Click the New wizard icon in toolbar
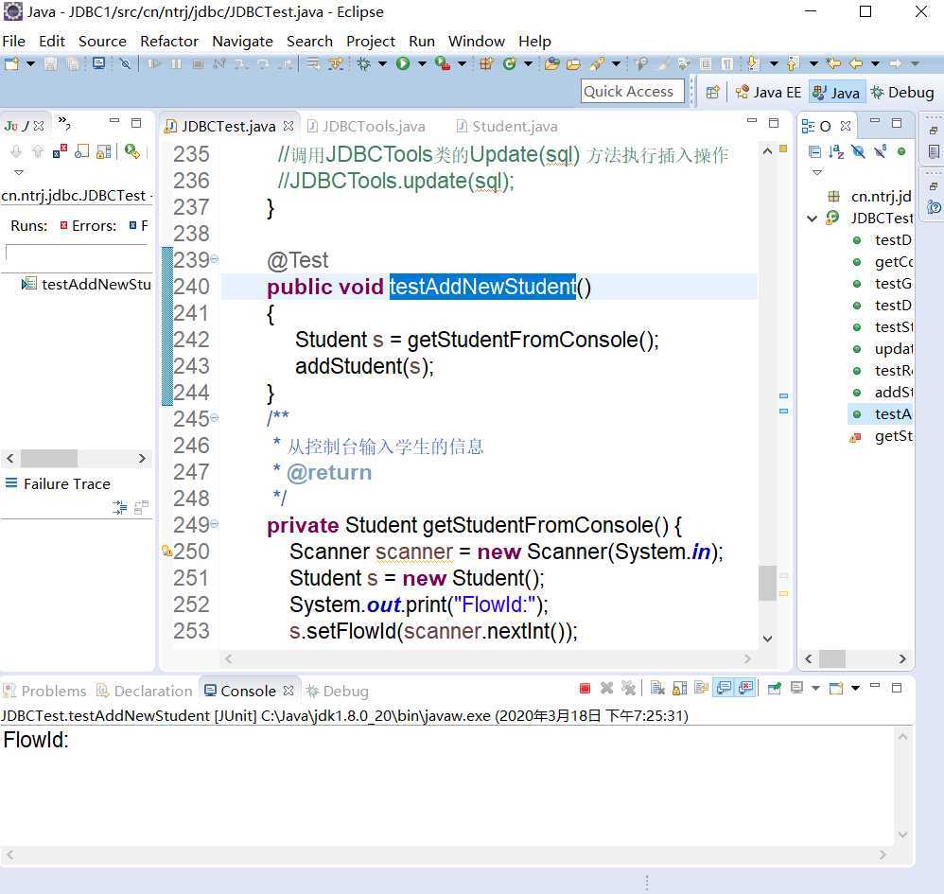Image resolution: width=944 pixels, height=894 pixels. 11,63
